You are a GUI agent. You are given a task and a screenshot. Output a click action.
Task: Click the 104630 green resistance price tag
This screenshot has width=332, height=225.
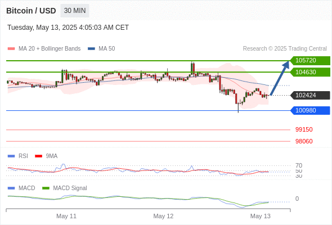click(310, 72)
